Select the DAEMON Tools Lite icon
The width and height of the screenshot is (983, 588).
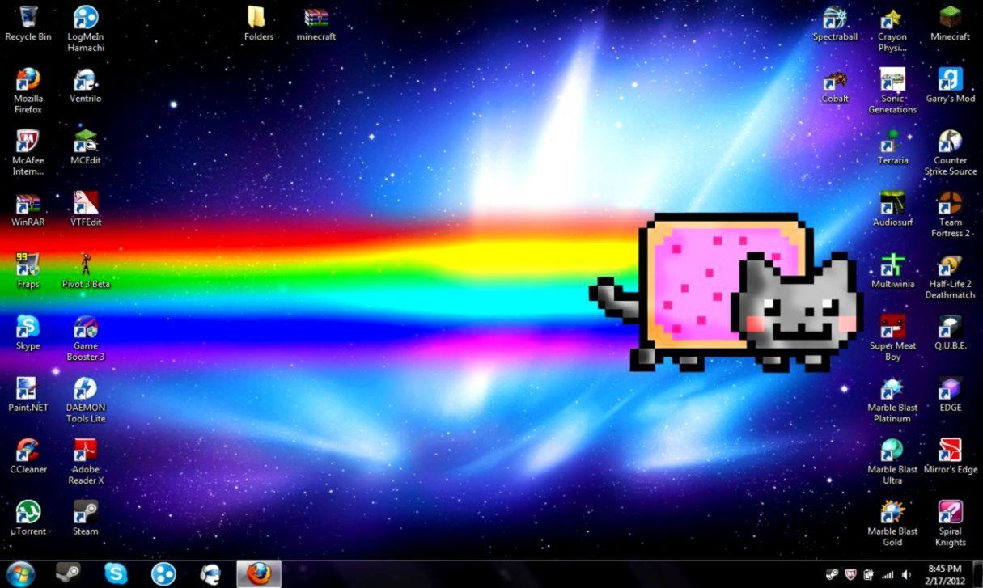(x=85, y=389)
